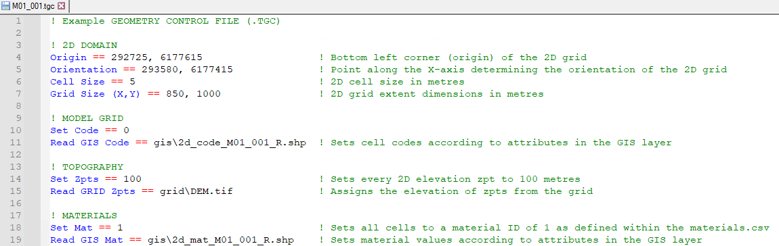Click the path 'gis\2d_code_M01_001_R.shp'
This screenshot has width=779, height=246.
pos(230,143)
